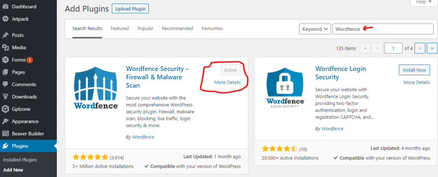Click the Appearance paintbrush icon

tap(5, 121)
